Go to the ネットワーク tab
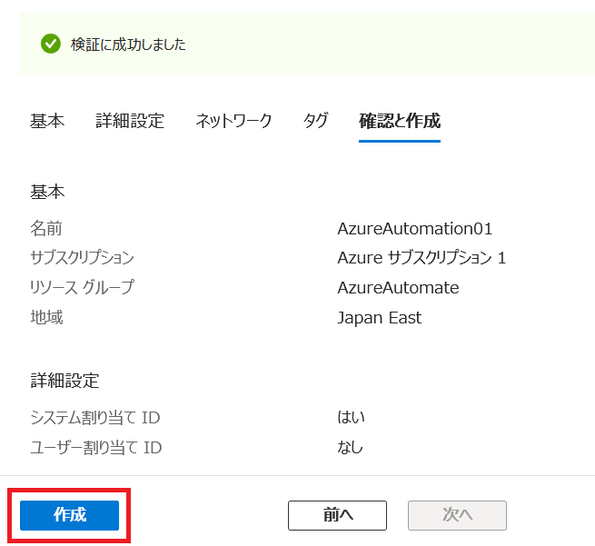595x546 pixels. 233,121
